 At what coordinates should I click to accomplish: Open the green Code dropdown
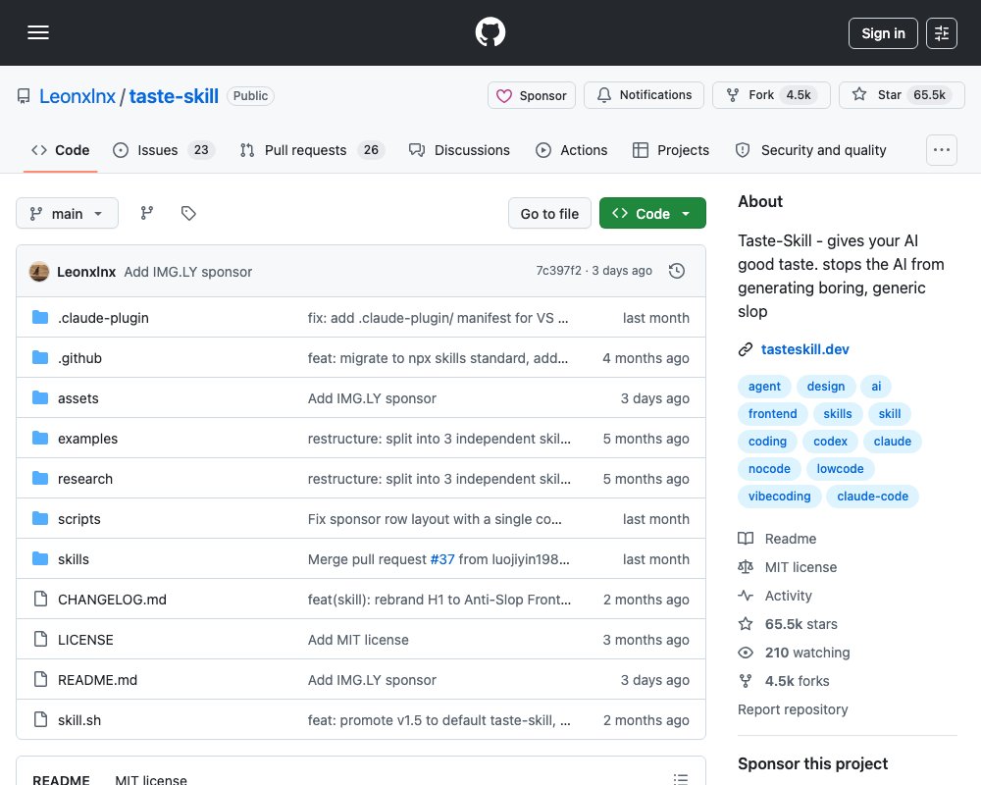652,214
